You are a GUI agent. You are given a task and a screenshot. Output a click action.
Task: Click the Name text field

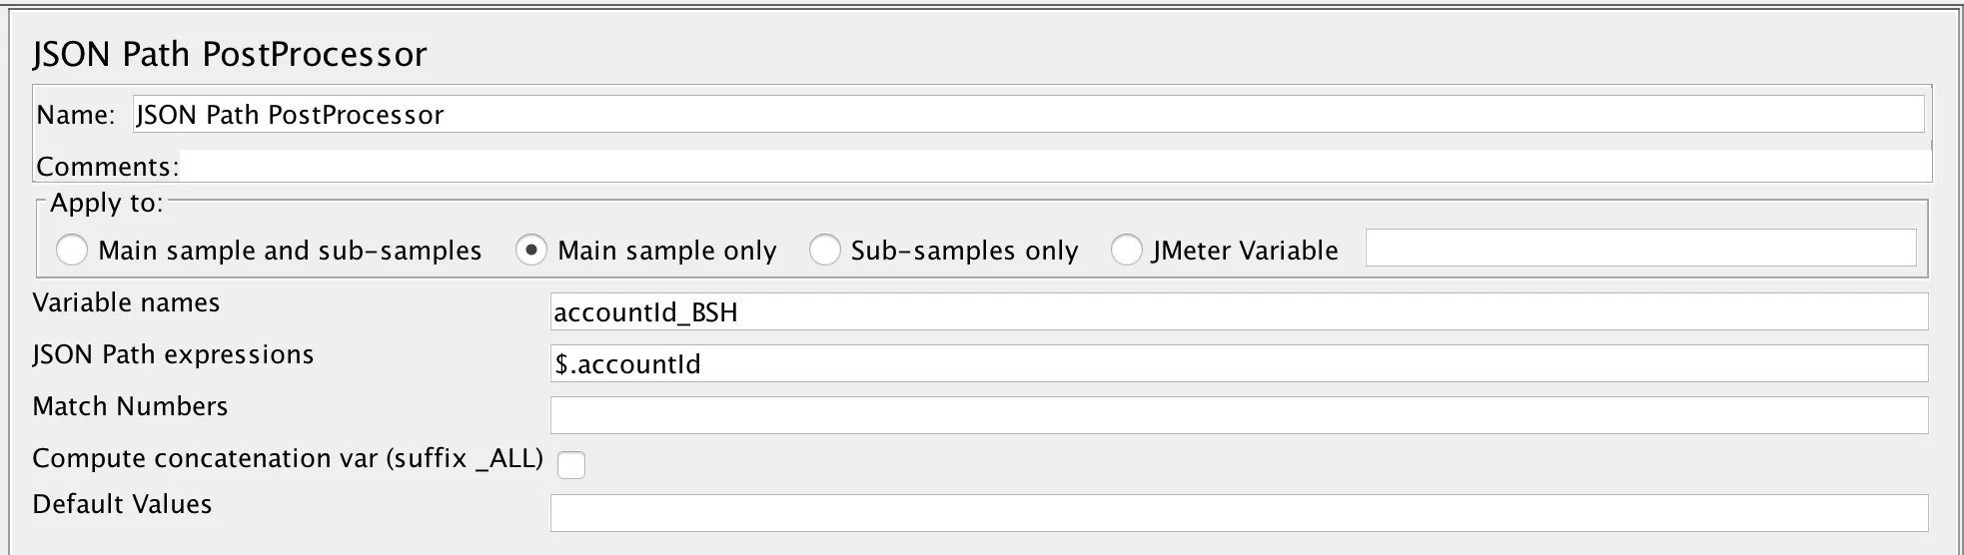(x=1028, y=115)
